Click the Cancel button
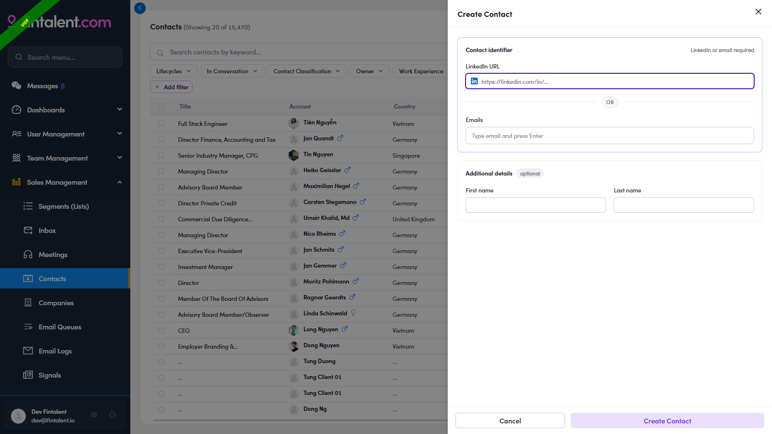 pos(510,420)
